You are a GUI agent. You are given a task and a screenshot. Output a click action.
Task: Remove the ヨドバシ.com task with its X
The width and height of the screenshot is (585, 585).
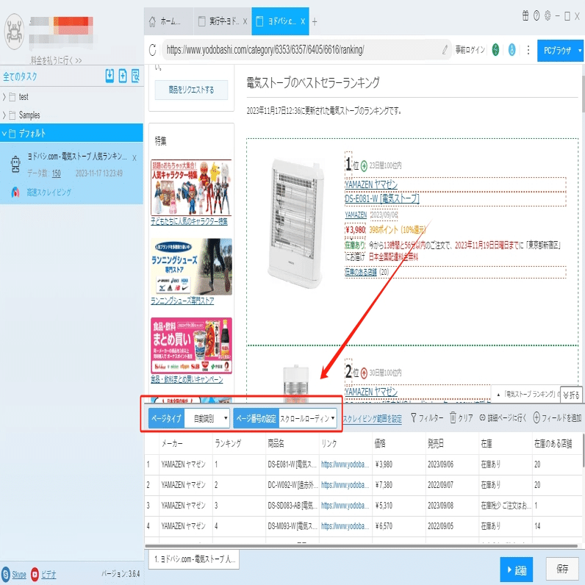tap(134, 158)
